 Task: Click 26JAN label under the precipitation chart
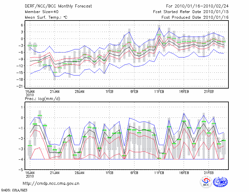tap(80, 172)
